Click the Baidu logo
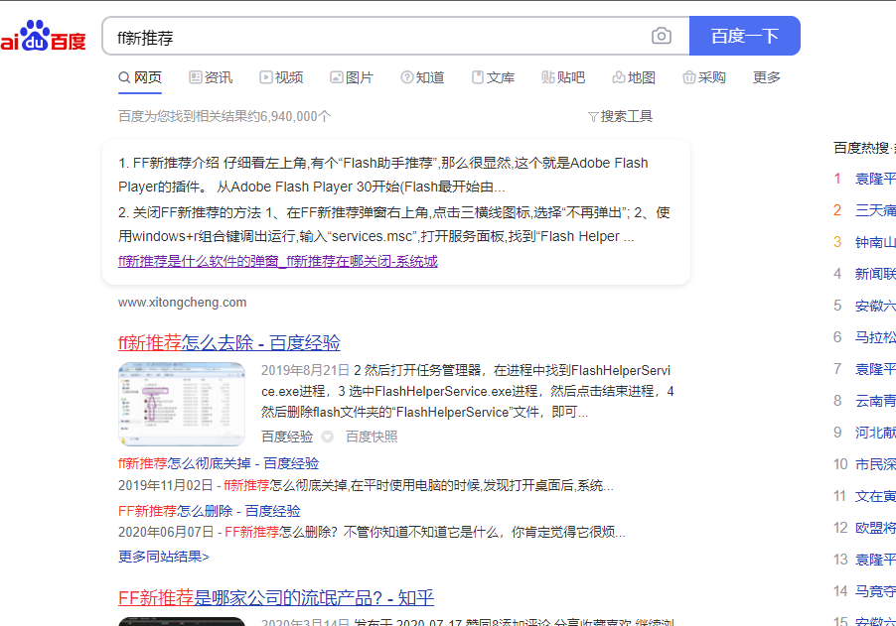Image resolution: width=896 pixels, height=626 pixels. 43,36
